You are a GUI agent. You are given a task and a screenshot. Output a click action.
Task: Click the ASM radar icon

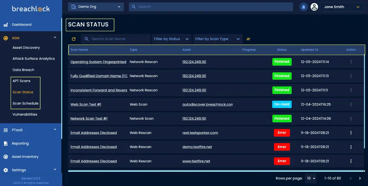(6, 38)
